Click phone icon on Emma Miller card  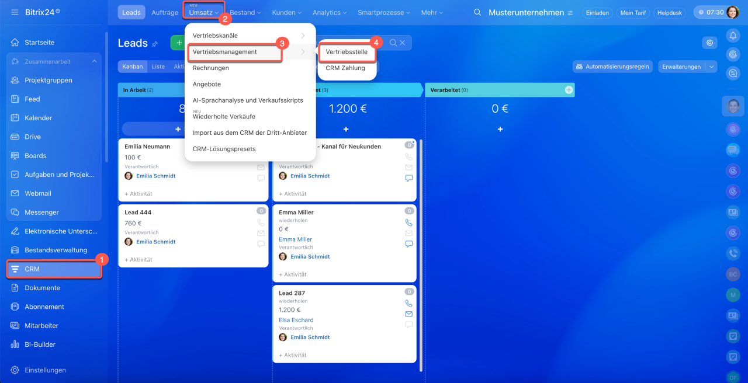[x=408, y=222]
